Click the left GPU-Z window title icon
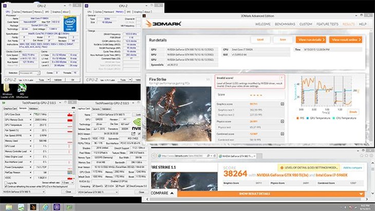 4,103
